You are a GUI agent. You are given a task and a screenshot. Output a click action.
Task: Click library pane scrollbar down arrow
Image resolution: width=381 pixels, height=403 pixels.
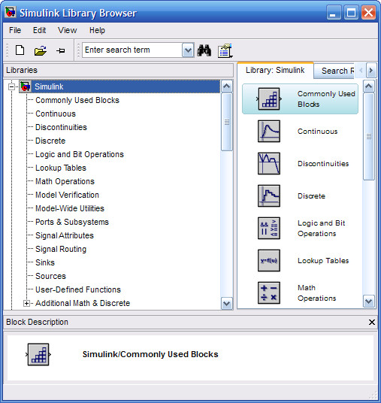[369, 301]
